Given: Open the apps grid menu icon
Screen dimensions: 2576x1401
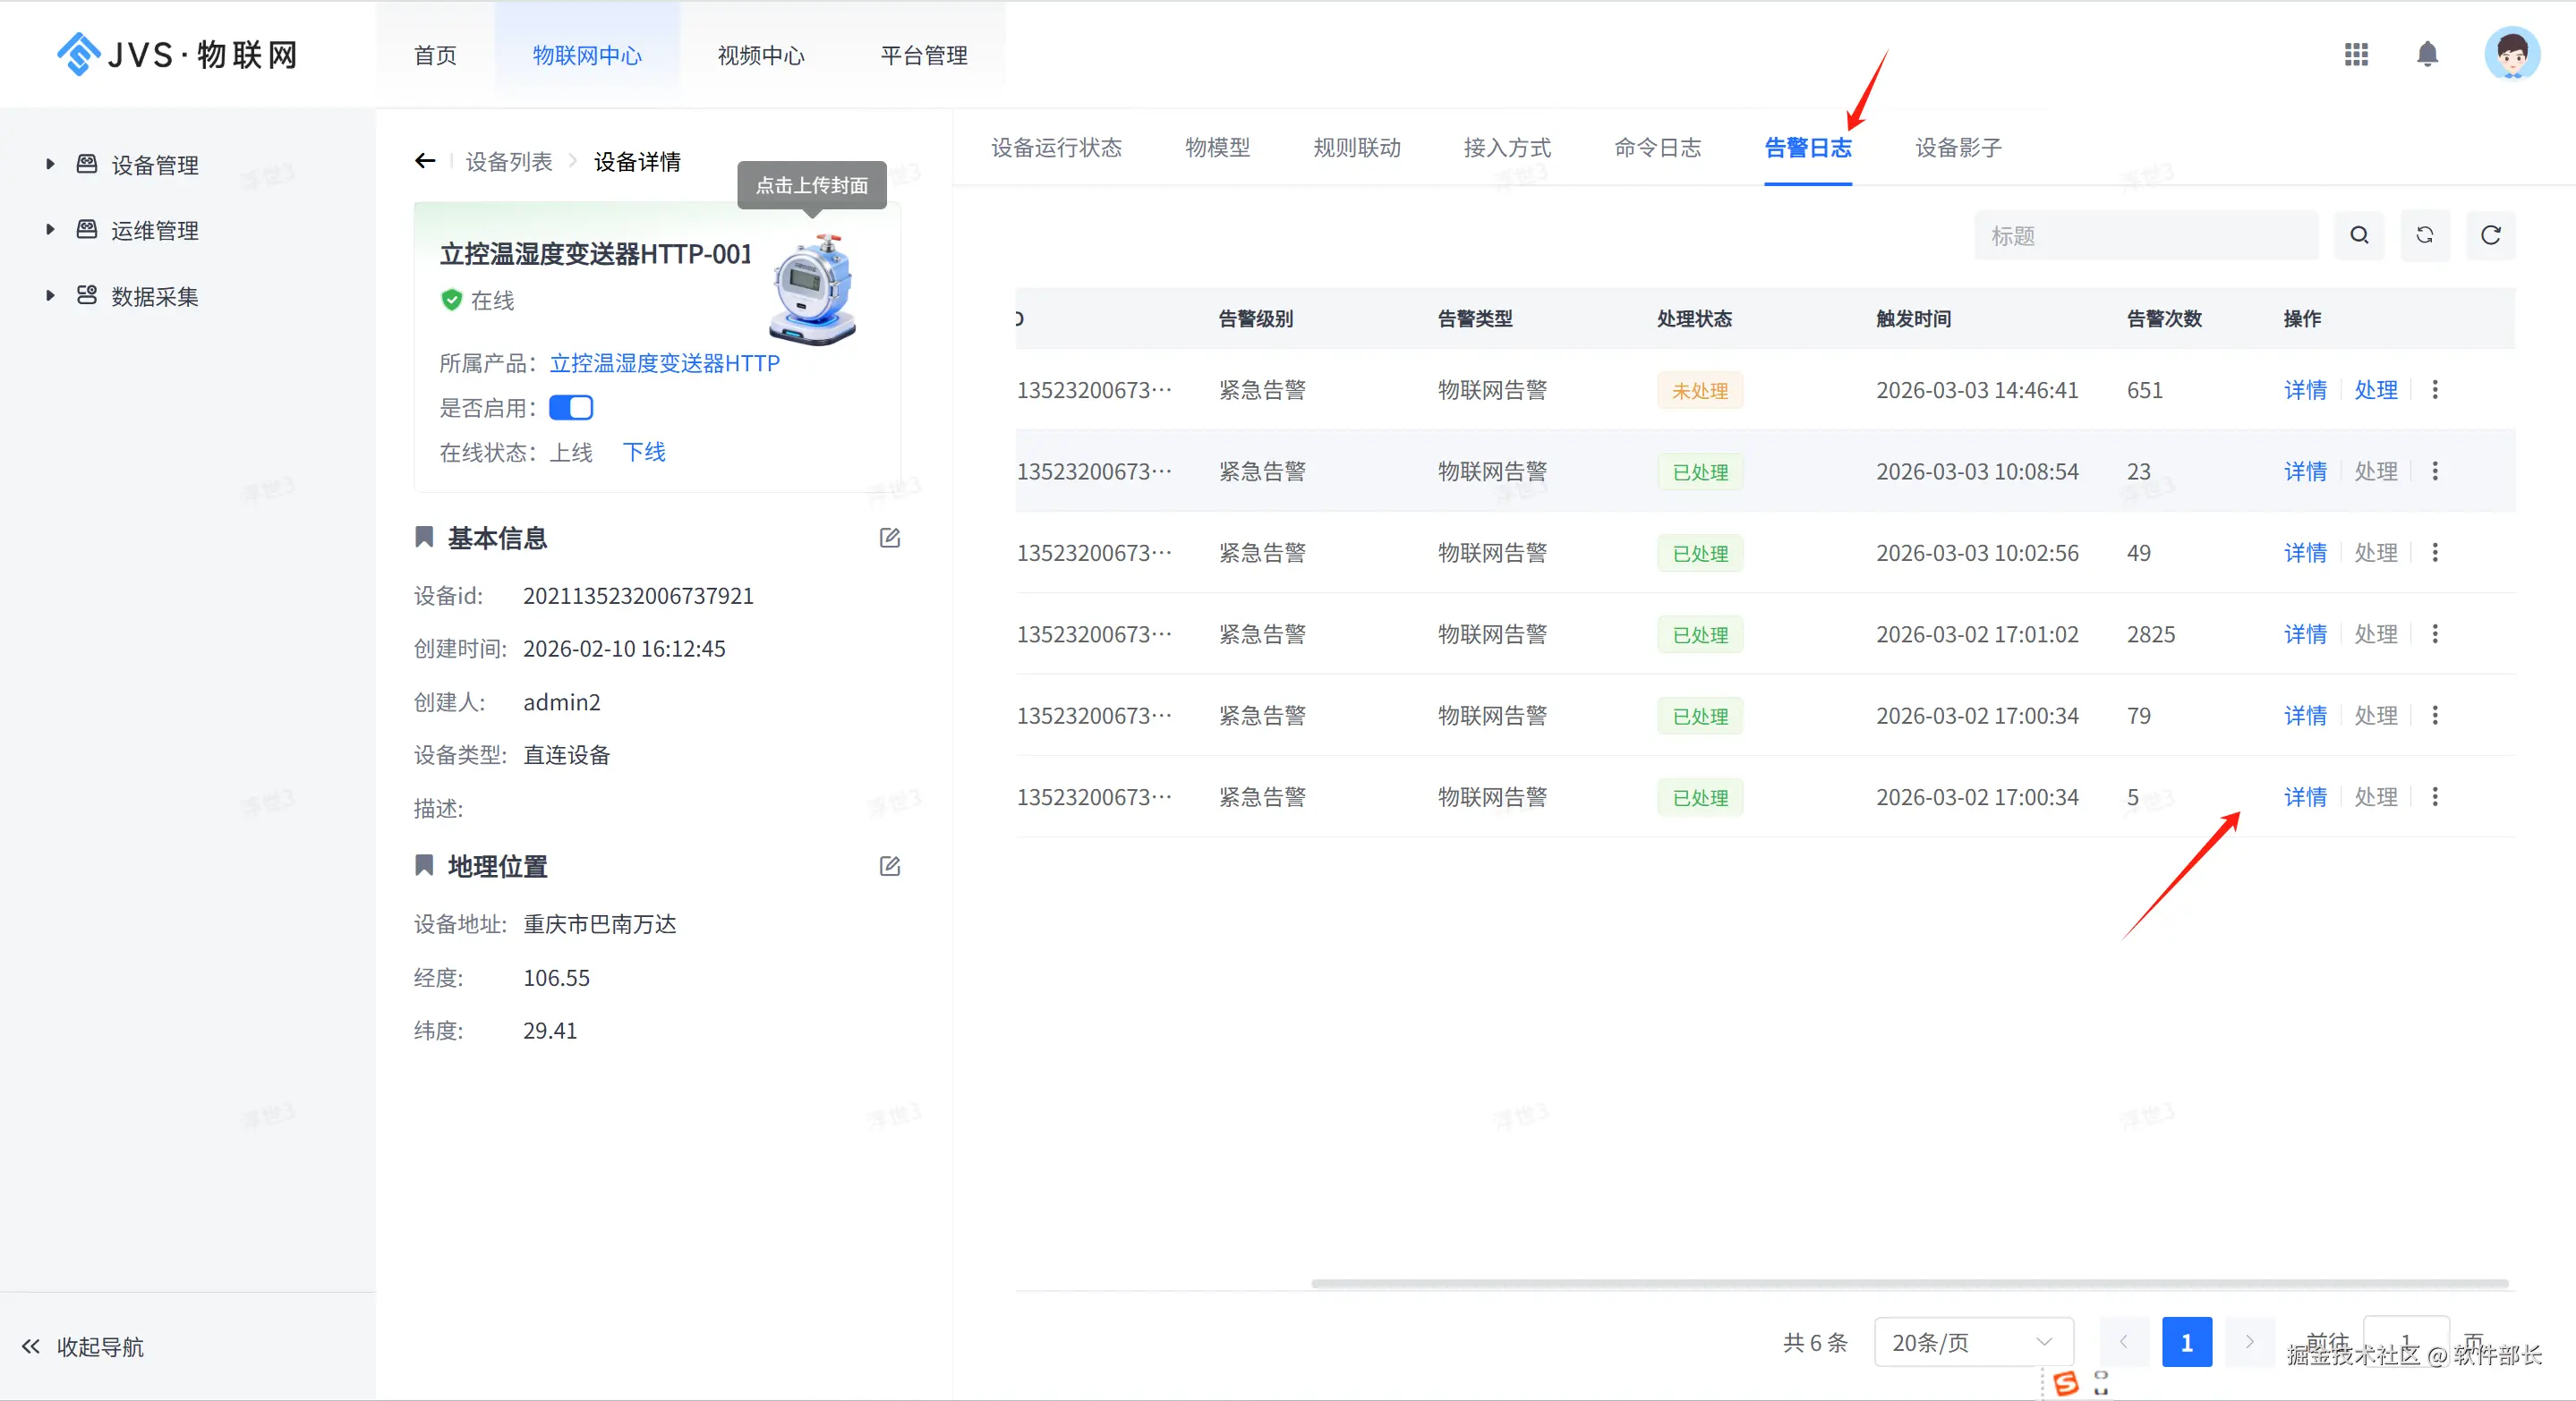Looking at the screenshot, I should pyautogui.click(x=2356, y=54).
